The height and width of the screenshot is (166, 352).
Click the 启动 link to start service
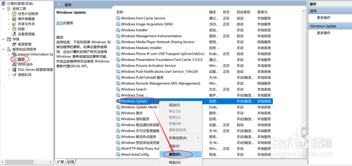click(59, 23)
